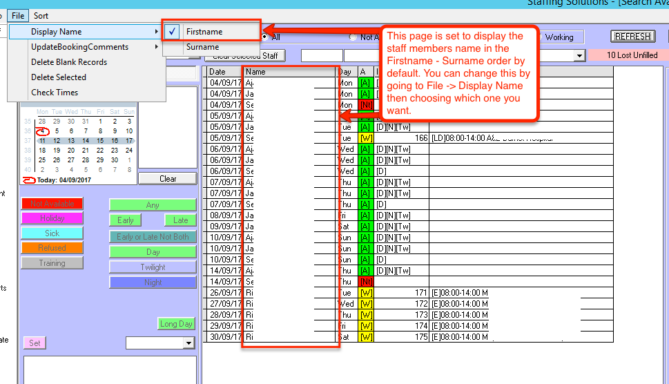
Task: Click the Clear button below calendar
Action: point(168,179)
